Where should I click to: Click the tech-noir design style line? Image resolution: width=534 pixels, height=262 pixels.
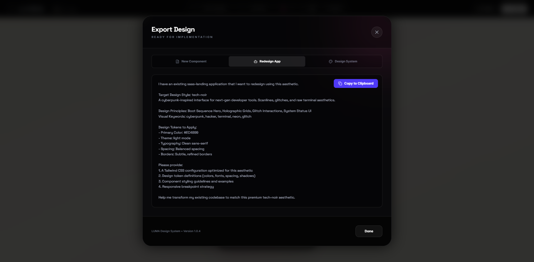[182, 95]
